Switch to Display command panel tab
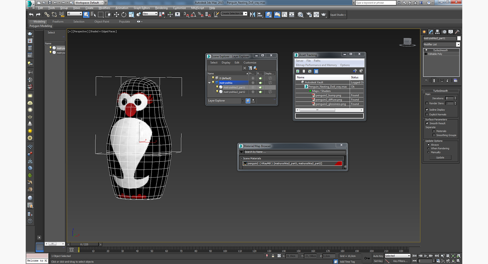This screenshot has height=264, width=488. pos(451,32)
